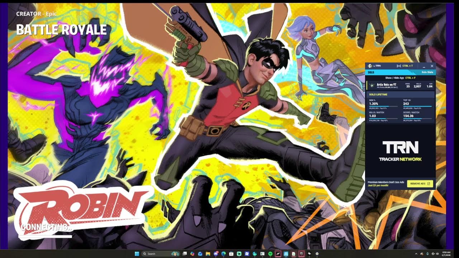
Task: Click player avatar next to Artix Velx
Action: tap(372, 85)
